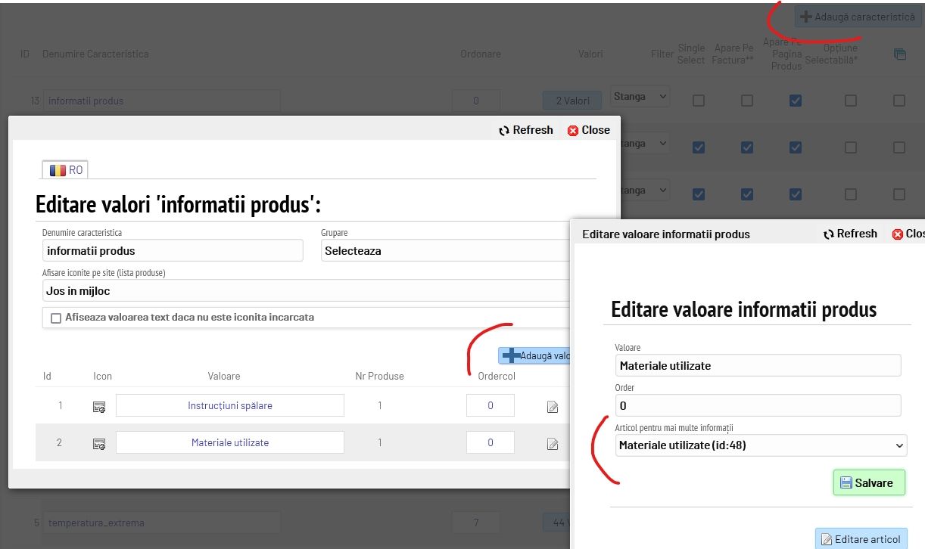Click temperatura_extrema name field in background
Viewport: 925px width, 549px height.
[x=161, y=523]
